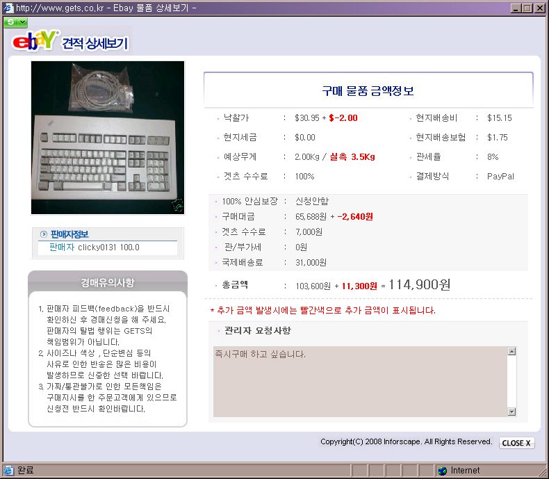
Task: Click the 판매자정보 arrow icon
Action: coord(43,234)
